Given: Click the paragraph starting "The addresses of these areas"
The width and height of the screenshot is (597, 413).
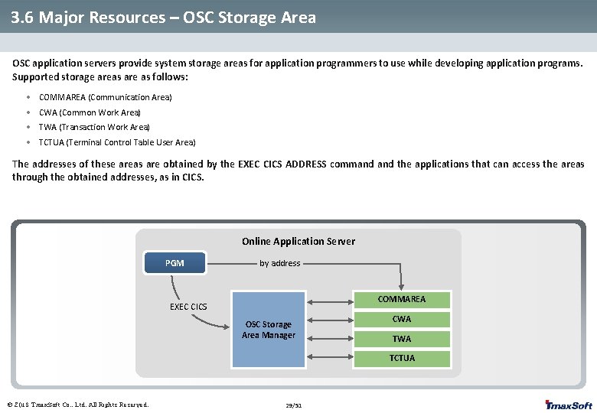Looking at the screenshot, I should tap(298, 171).
